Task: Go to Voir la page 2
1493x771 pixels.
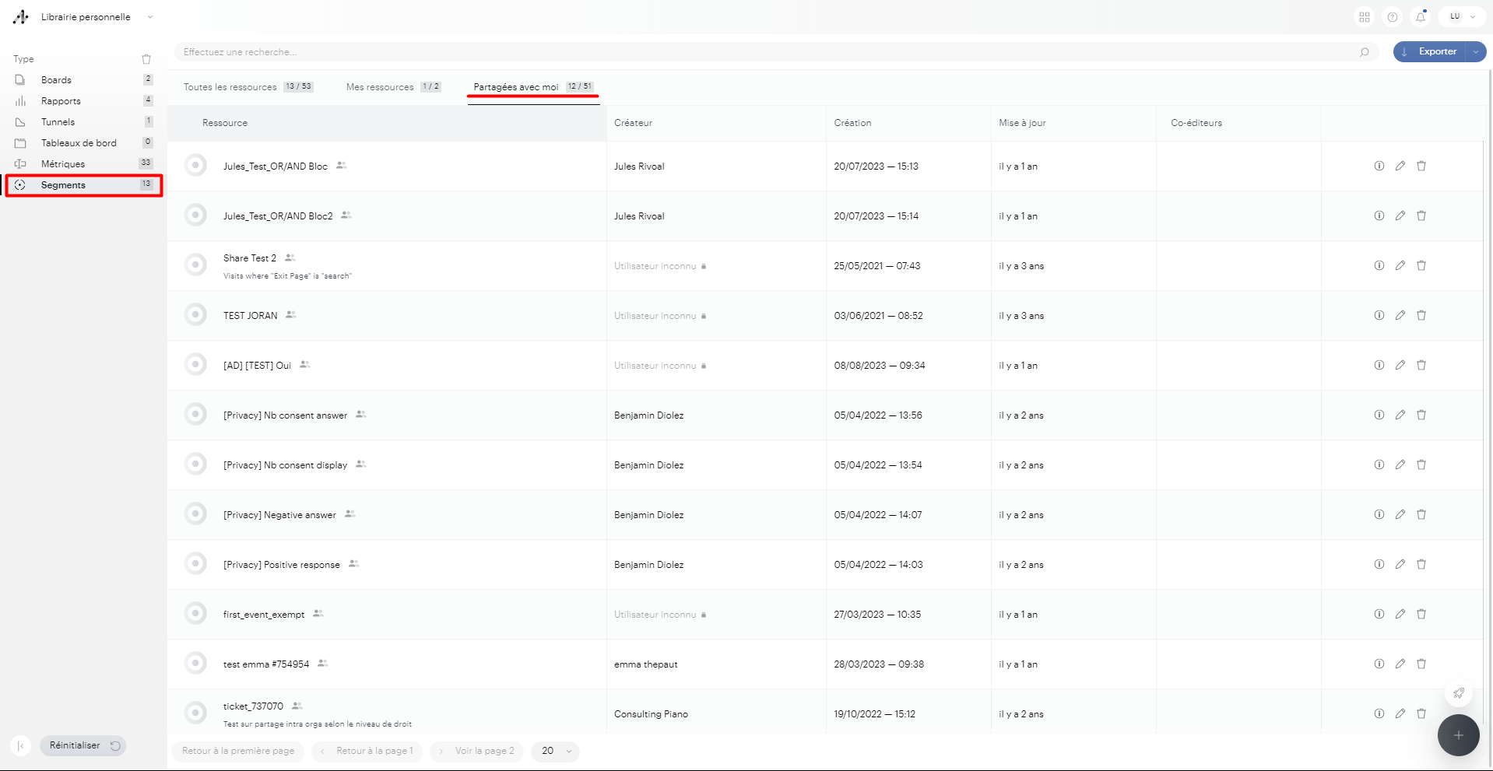Action: click(x=477, y=751)
